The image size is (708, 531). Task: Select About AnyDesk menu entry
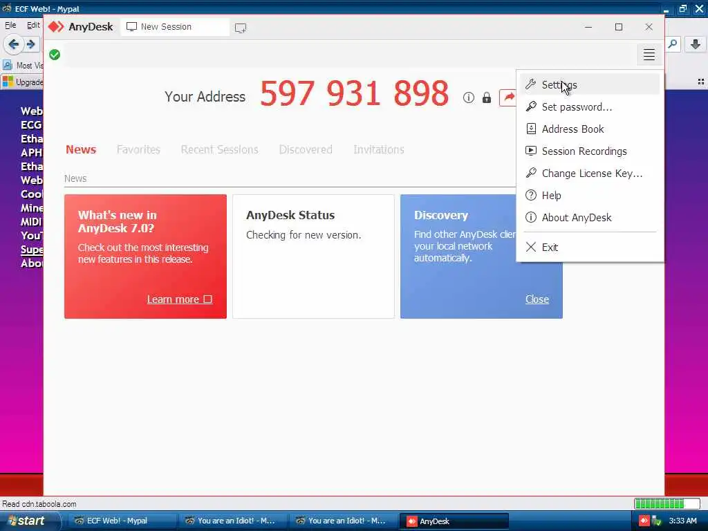(590, 218)
